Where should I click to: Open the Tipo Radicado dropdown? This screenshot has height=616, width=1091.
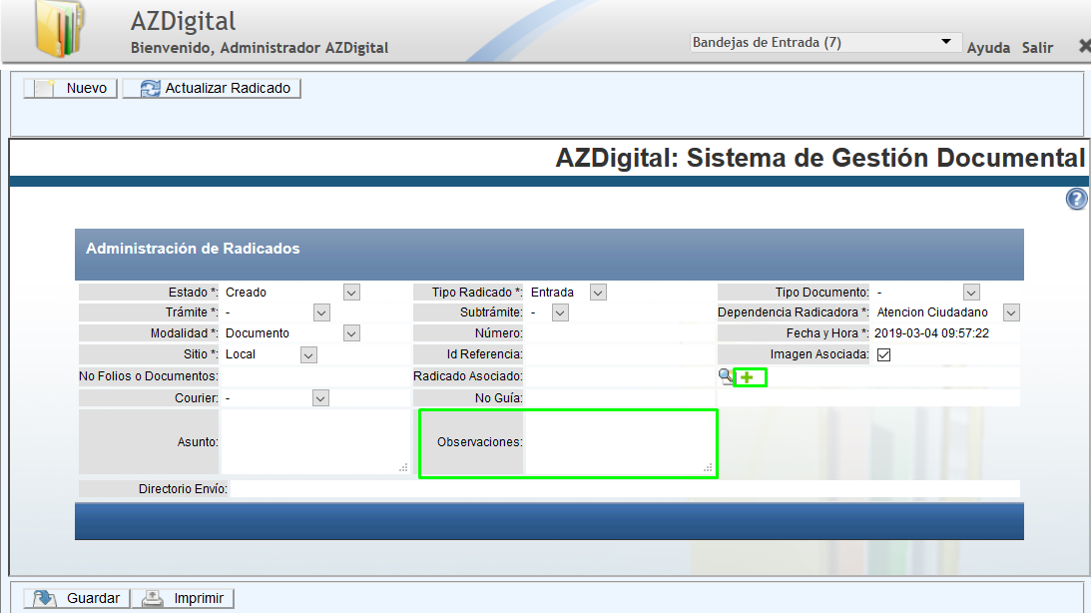click(598, 293)
